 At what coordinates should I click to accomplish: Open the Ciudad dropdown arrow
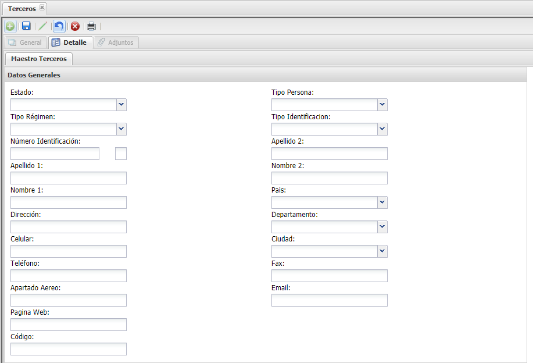coord(382,251)
